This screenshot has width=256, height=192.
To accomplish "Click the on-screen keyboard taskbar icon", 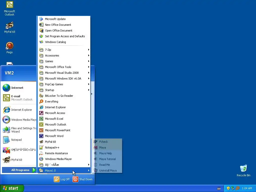I will pos(219,188).
